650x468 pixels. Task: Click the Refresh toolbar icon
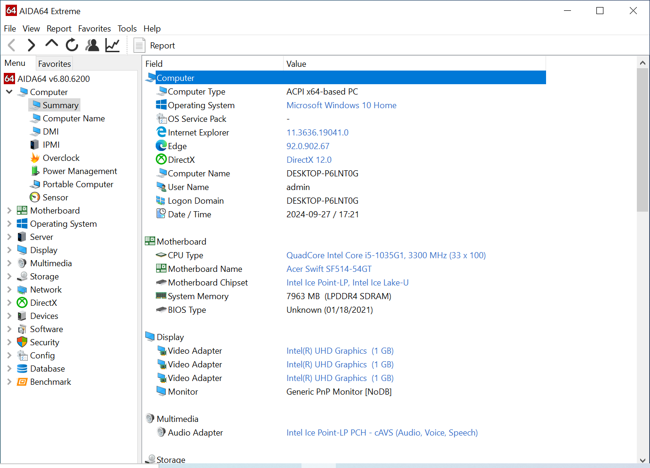point(71,45)
